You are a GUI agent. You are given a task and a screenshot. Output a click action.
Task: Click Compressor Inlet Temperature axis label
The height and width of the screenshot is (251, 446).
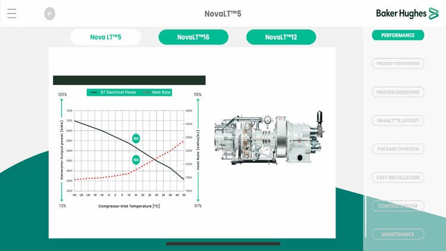point(129,206)
